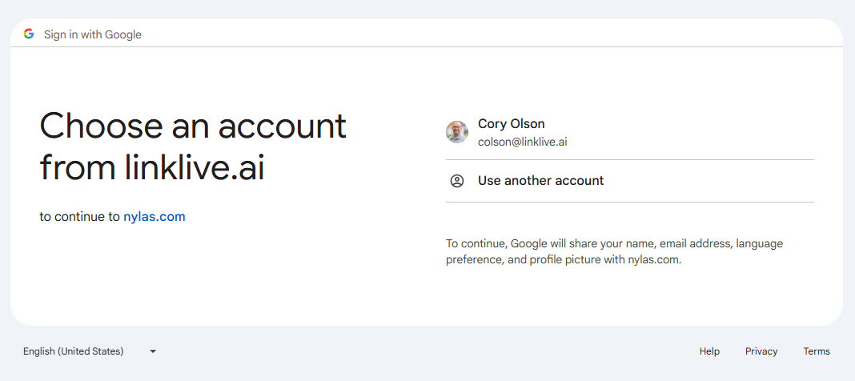Screen dimensions: 855x381
Task: Click the header line under Sign in with Google
Action: [427, 46]
